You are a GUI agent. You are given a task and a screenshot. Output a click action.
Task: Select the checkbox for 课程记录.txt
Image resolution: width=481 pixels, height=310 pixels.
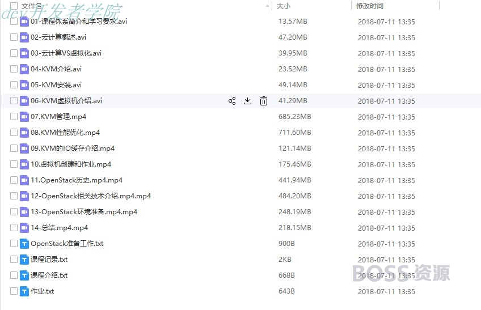pyautogui.click(x=14, y=260)
